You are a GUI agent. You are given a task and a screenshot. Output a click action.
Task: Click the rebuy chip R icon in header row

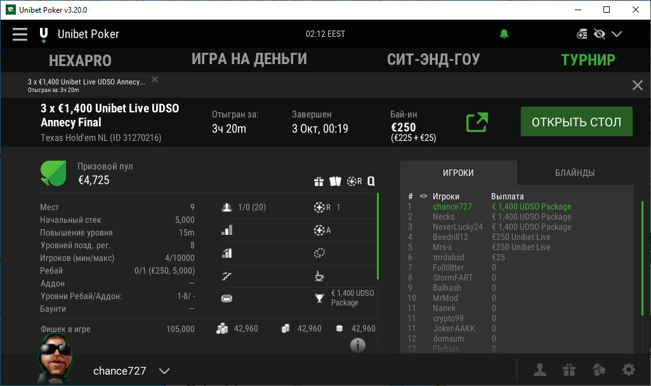tap(354, 181)
